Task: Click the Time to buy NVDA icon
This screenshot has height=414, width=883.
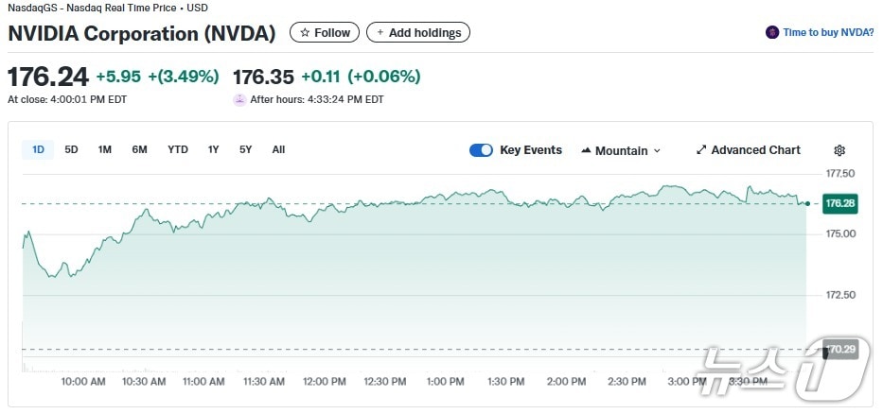Action: coord(773,32)
